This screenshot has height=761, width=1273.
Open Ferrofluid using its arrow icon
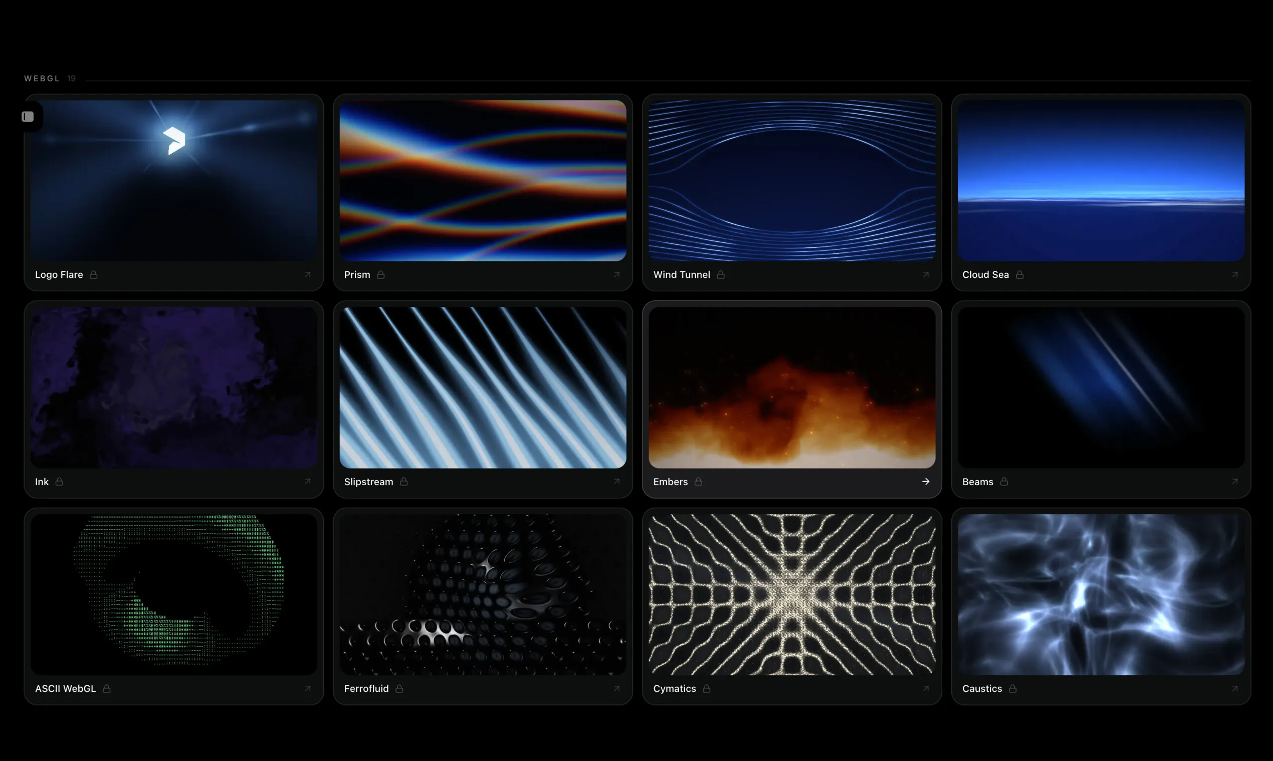[616, 689]
